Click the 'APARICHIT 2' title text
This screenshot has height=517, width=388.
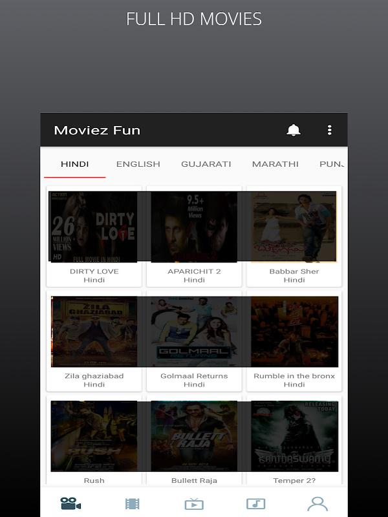pyautogui.click(x=194, y=271)
